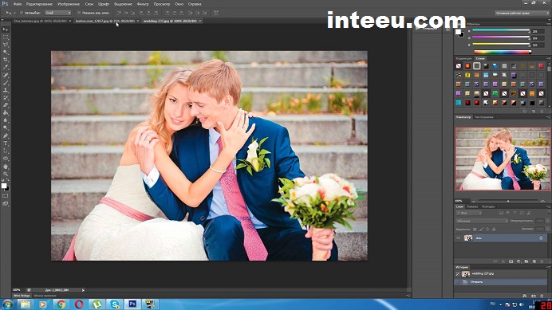The height and width of the screenshot is (310, 552).
Task: Select the Rectangular Marquee tool
Action: pos(6,37)
